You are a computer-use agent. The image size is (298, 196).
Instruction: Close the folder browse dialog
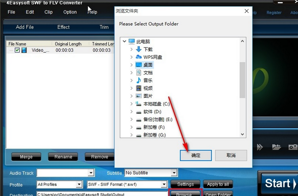pyautogui.click(x=247, y=11)
